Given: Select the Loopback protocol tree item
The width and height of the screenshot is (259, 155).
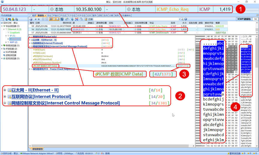Looking at the screenshot, I should coord(15,32).
